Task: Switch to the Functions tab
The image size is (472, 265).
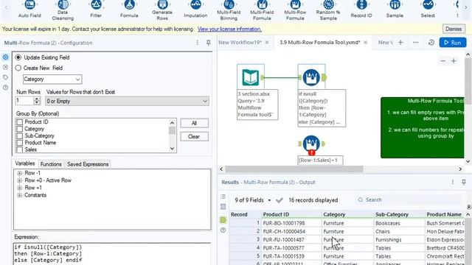Action: (x=51, y=164)
